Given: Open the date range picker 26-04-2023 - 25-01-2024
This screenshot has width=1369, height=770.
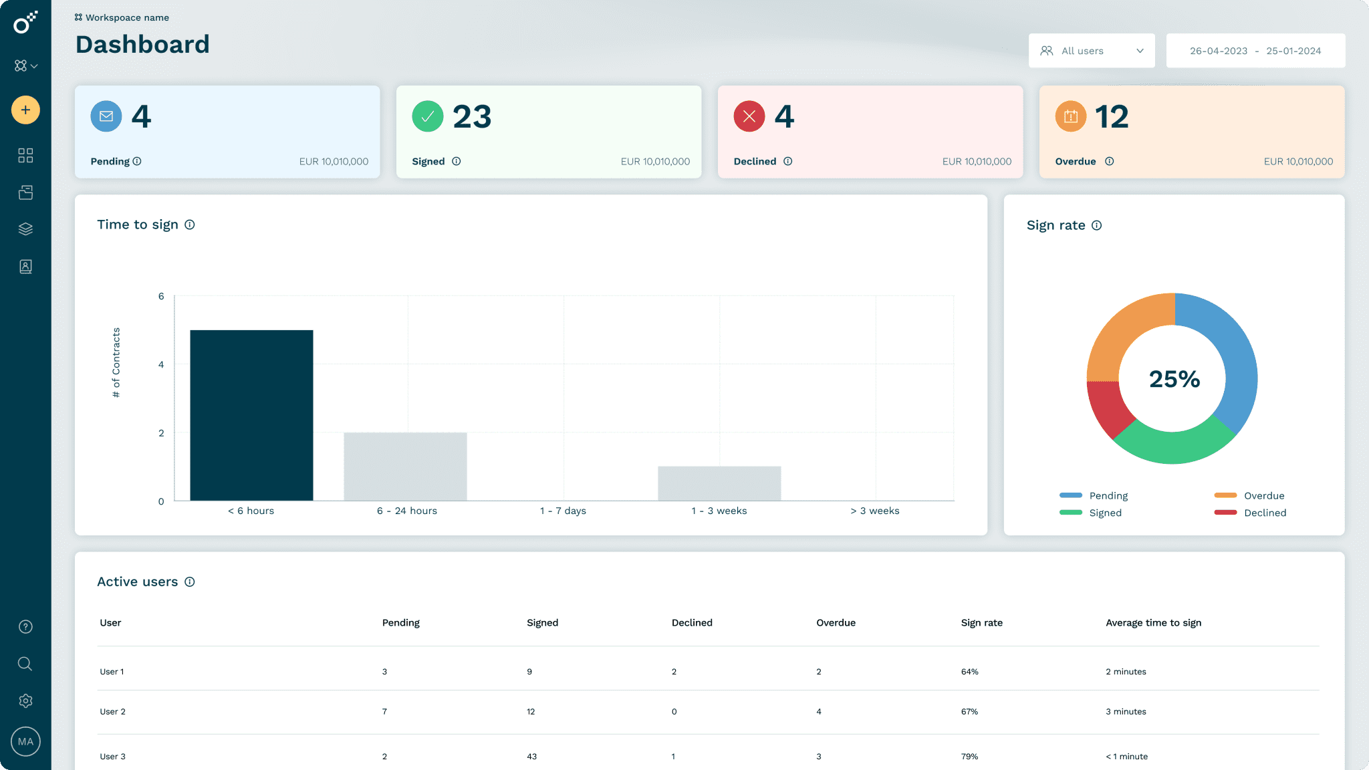Looking at the screenshot, I should 1255,50.
